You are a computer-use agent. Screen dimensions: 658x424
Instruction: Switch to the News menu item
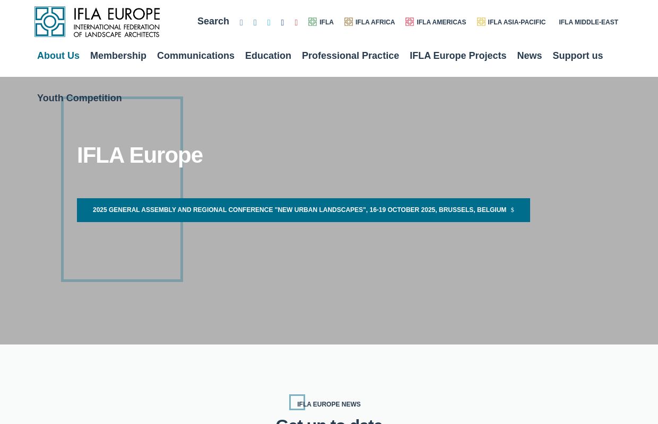(530, 56)
